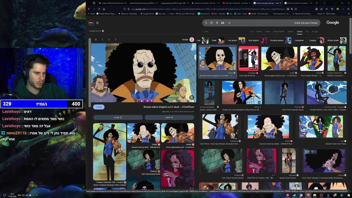Open browser home button
The image size is (352, 198).
click(x=104, y=9)
